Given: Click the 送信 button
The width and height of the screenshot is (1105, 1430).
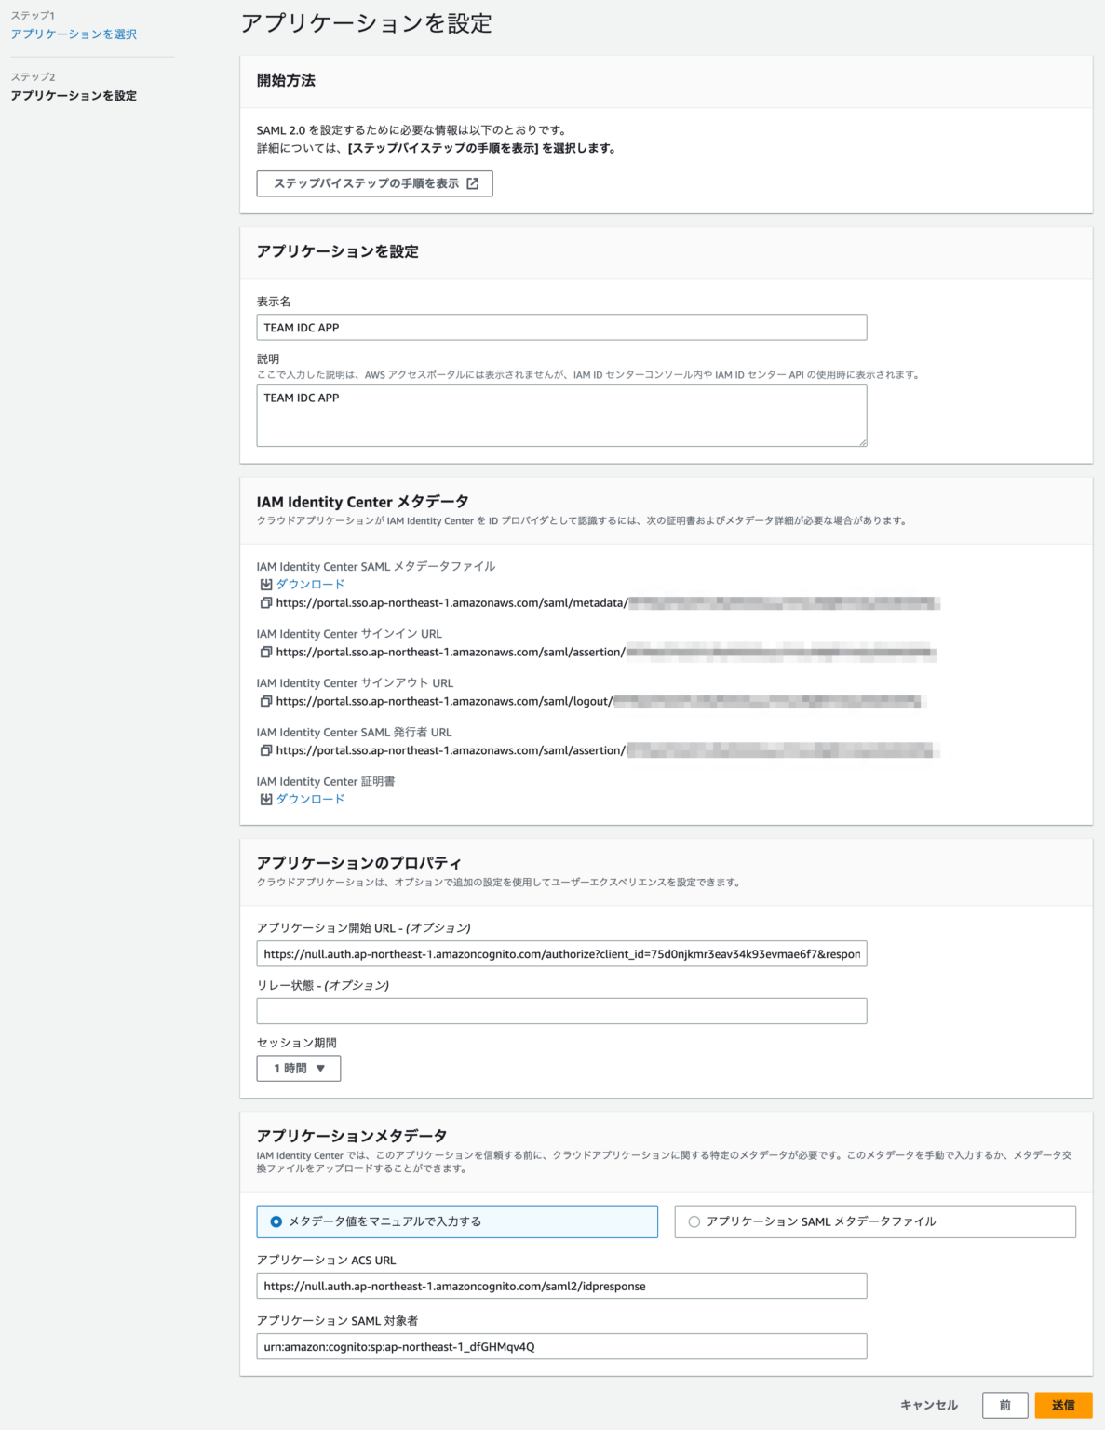Looking at the screenshot, I should 1064,1405.
